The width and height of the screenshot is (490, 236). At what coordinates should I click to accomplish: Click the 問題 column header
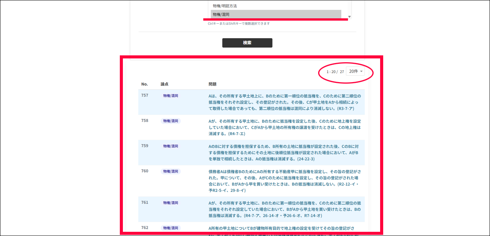pyautogui.click(x=212, y=84)
